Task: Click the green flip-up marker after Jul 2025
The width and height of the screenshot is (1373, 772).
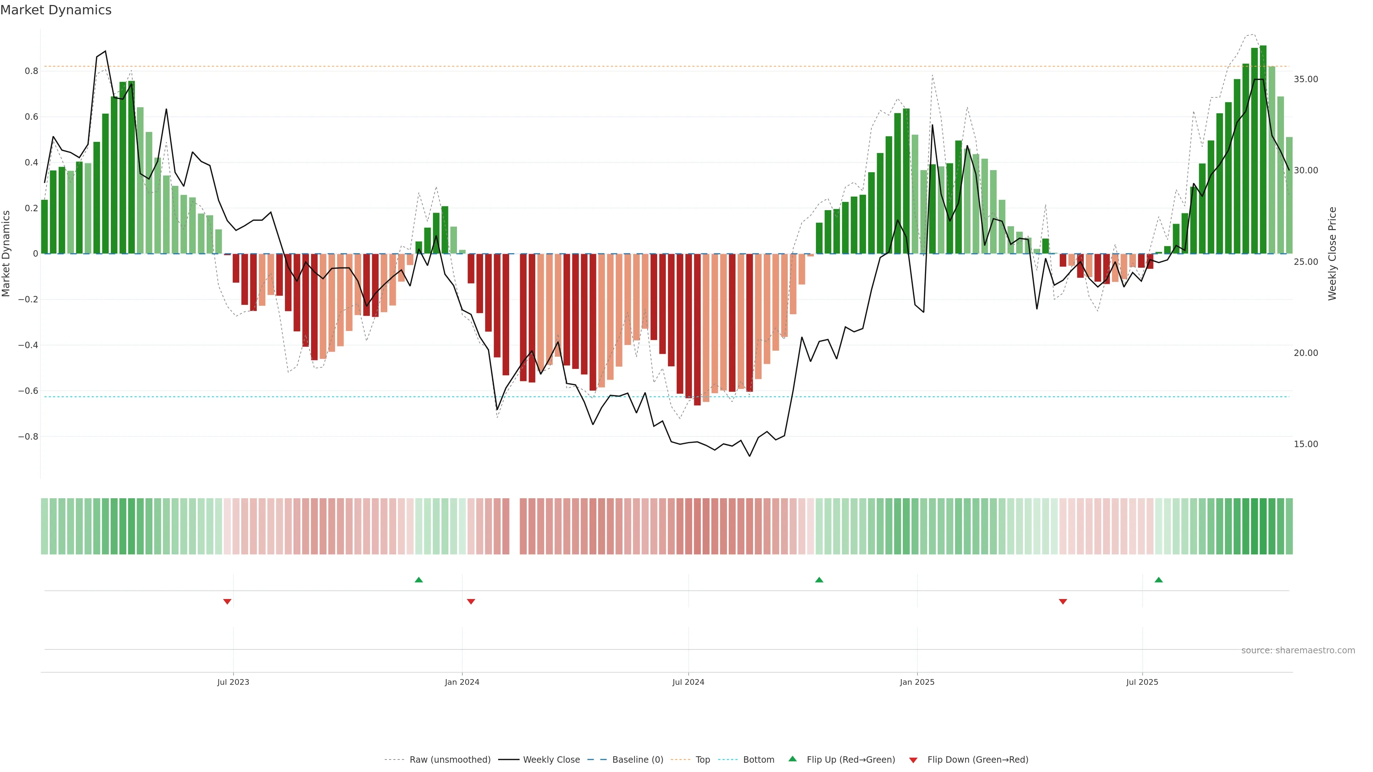Action: [x=1158, y=580]
